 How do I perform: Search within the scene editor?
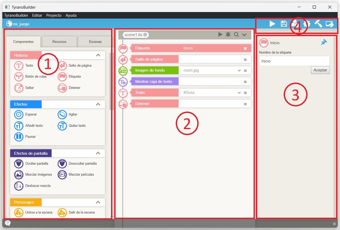236,34
